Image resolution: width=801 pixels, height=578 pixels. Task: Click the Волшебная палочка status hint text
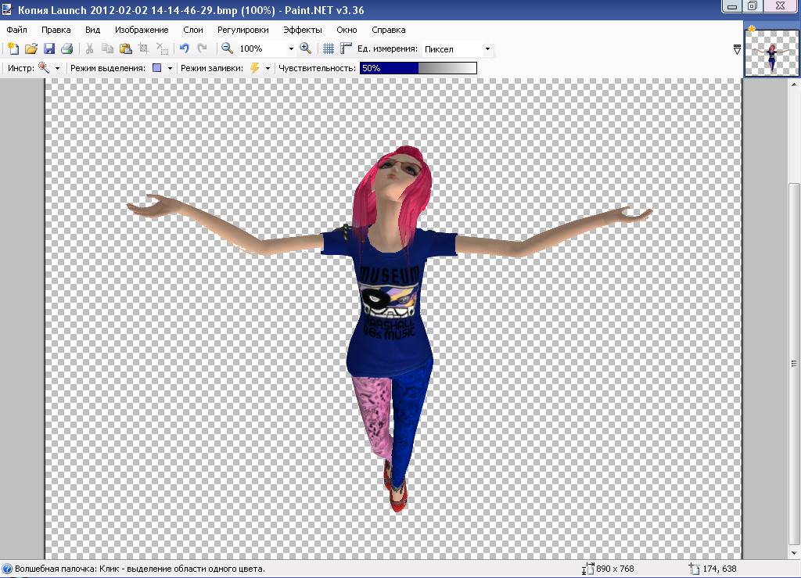coord(140,569)
